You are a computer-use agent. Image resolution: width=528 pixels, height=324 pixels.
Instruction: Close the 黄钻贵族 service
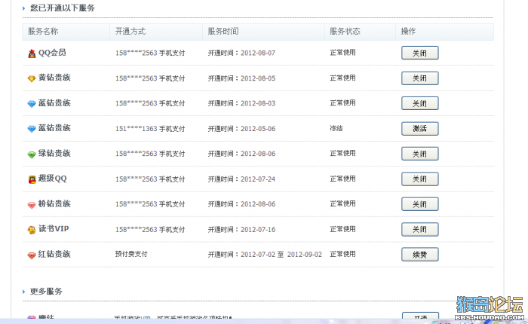(419, 78)
